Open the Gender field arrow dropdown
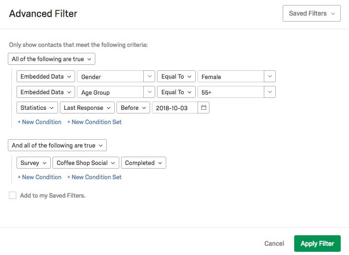The height and width of the screenshot is (255, 349). click(x=149, y=76)
